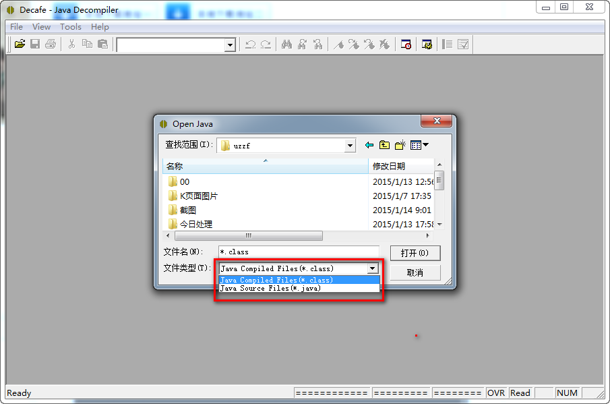Click the window icon with red clock
The width and height of the screenshot is (610, 404).
406,45
